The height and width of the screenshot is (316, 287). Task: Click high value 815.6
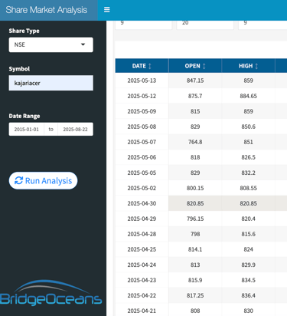248,234
